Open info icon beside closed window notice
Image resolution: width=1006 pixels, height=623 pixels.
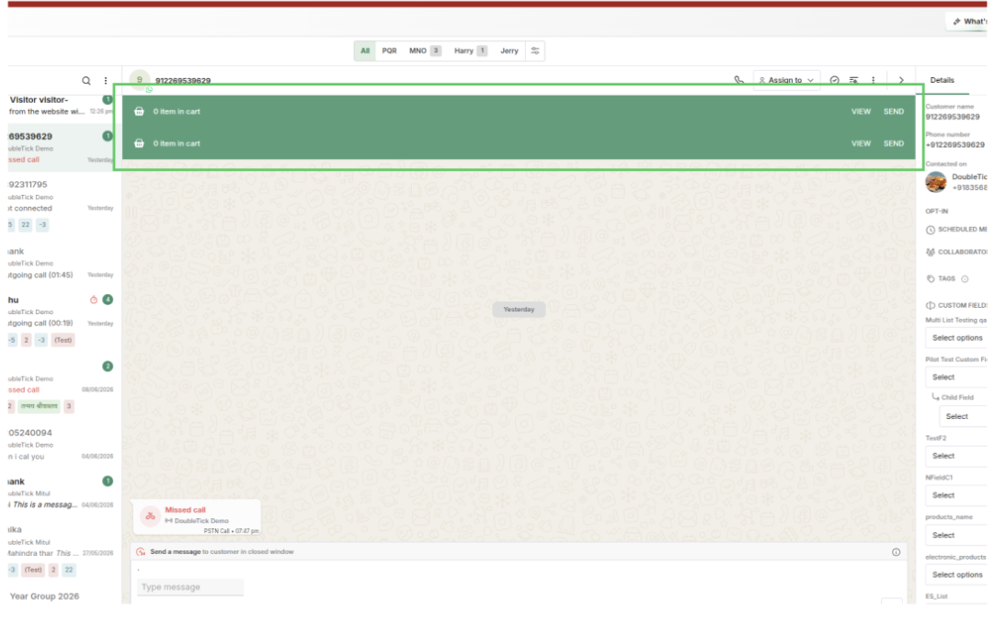pyautogui.click(x=897, y=552)
